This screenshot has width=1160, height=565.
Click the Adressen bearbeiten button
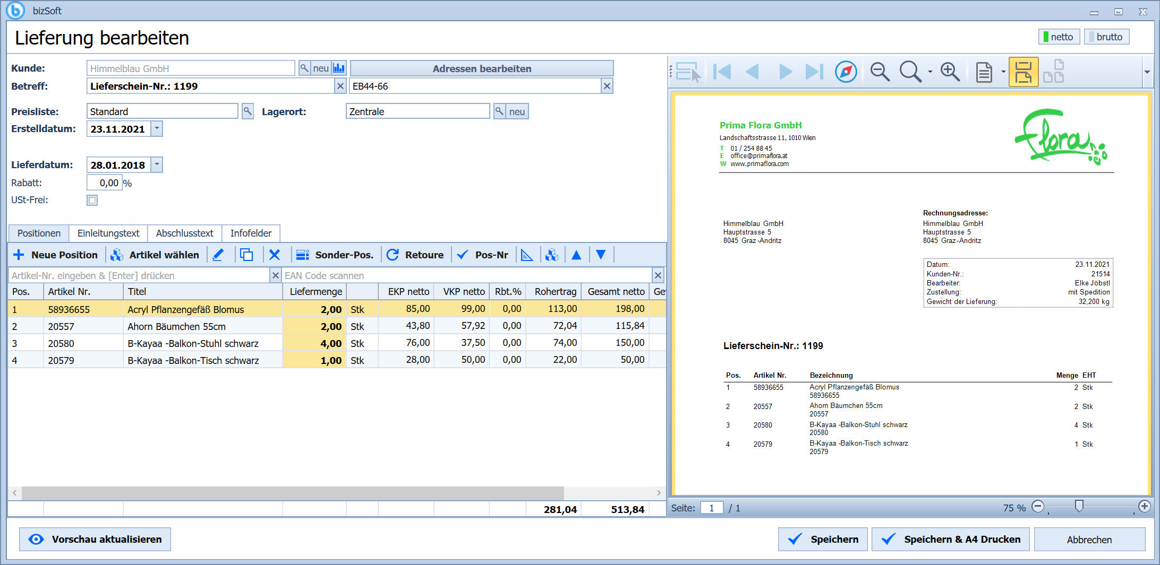pos(482,68)
